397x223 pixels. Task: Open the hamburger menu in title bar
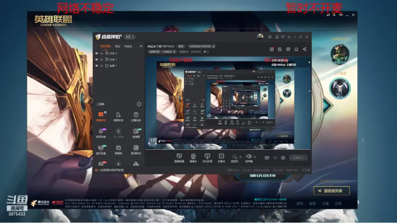click(289, 37)
